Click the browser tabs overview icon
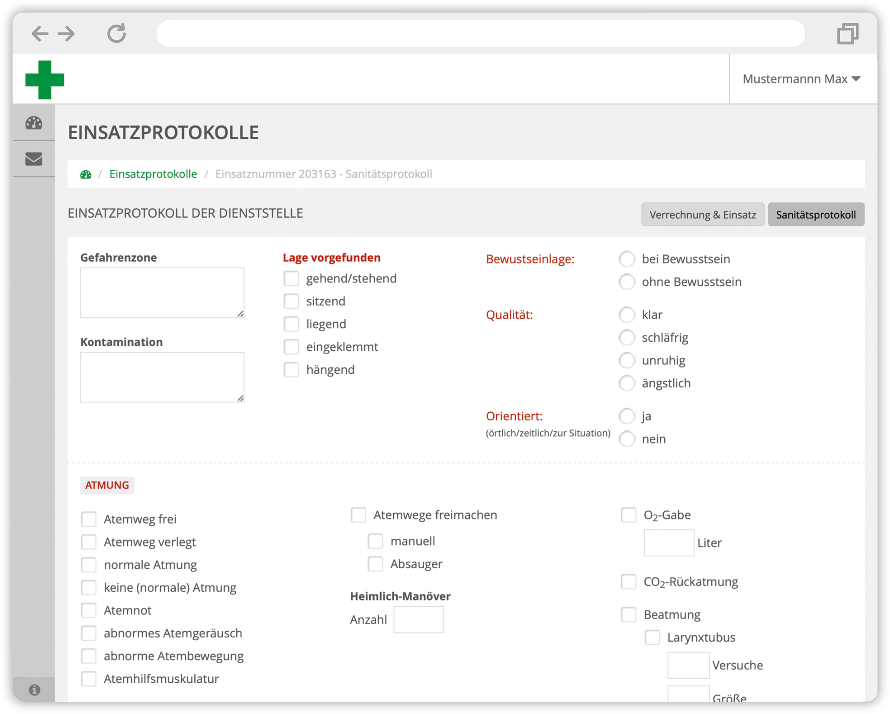 pos(847,33)
